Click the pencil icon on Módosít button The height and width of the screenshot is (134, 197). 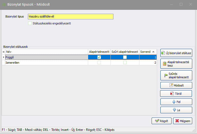pos(171,85)
